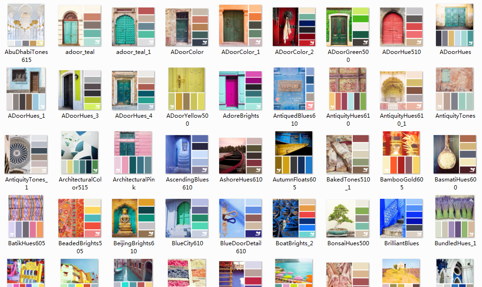Click the BakedTones510_1 bread thumbnail
Screen dimensions: 482x287
coord(348,154)
